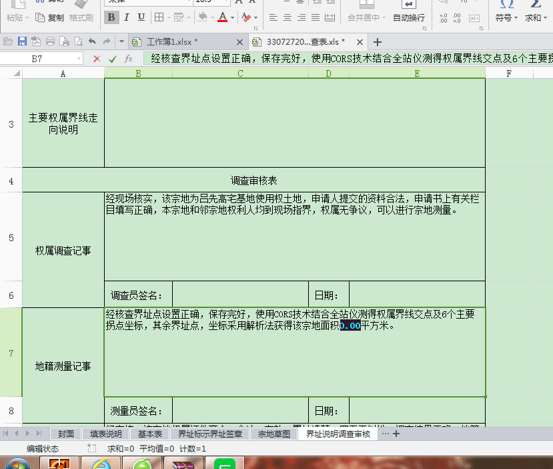
Task: Open the font color dropdown arrow
Action: click(x=232, y=17)
